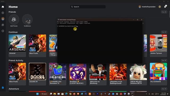Open the chat messages icon in the Roblox sidebar
This screenshot has width=170, height=96.
(x=3, y=25)
